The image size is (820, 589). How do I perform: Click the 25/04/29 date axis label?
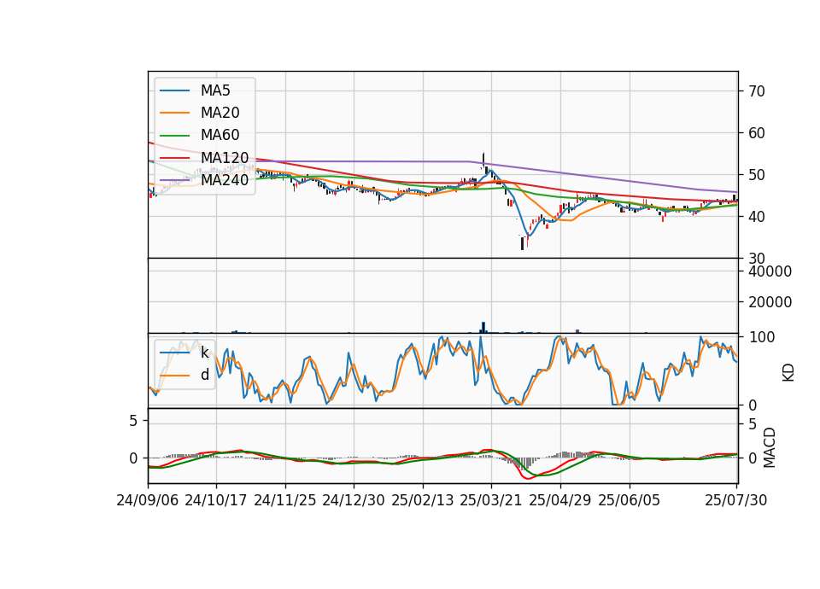[560, 500]
